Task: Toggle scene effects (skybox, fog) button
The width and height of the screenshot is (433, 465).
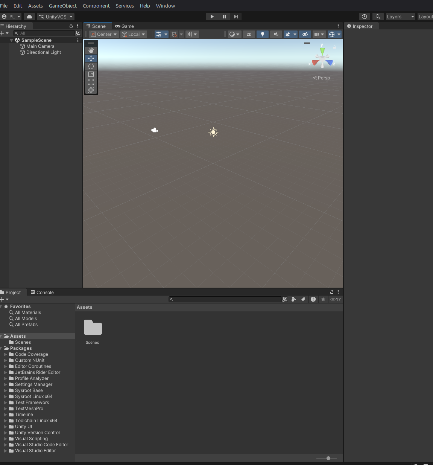Action: click(288, 34)
